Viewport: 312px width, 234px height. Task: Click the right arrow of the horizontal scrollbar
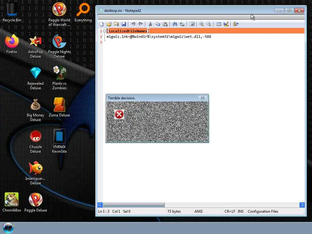[x=302, y=205]
